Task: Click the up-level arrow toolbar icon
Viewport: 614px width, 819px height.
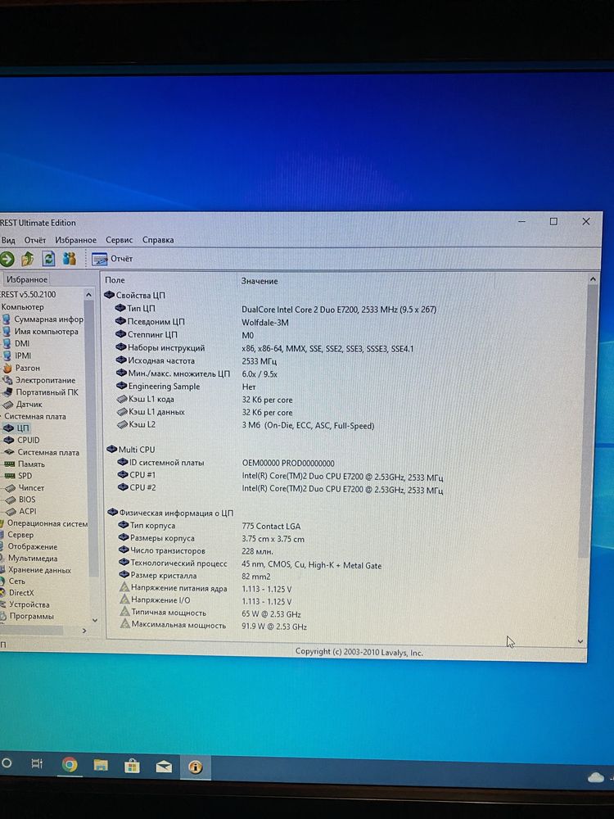Action: pos(28,259)
